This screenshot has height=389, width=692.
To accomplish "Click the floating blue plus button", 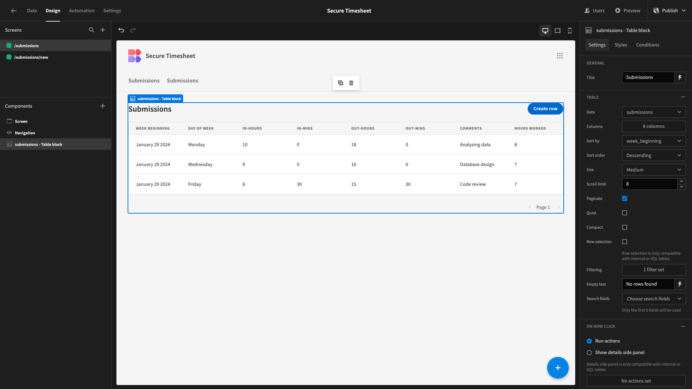I will (x=558, y=368).
